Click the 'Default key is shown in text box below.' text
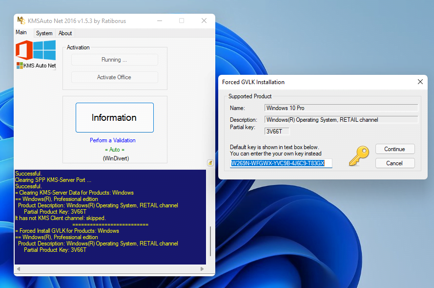The height and width of the screenshot is (288, 434). click(274, 147)
